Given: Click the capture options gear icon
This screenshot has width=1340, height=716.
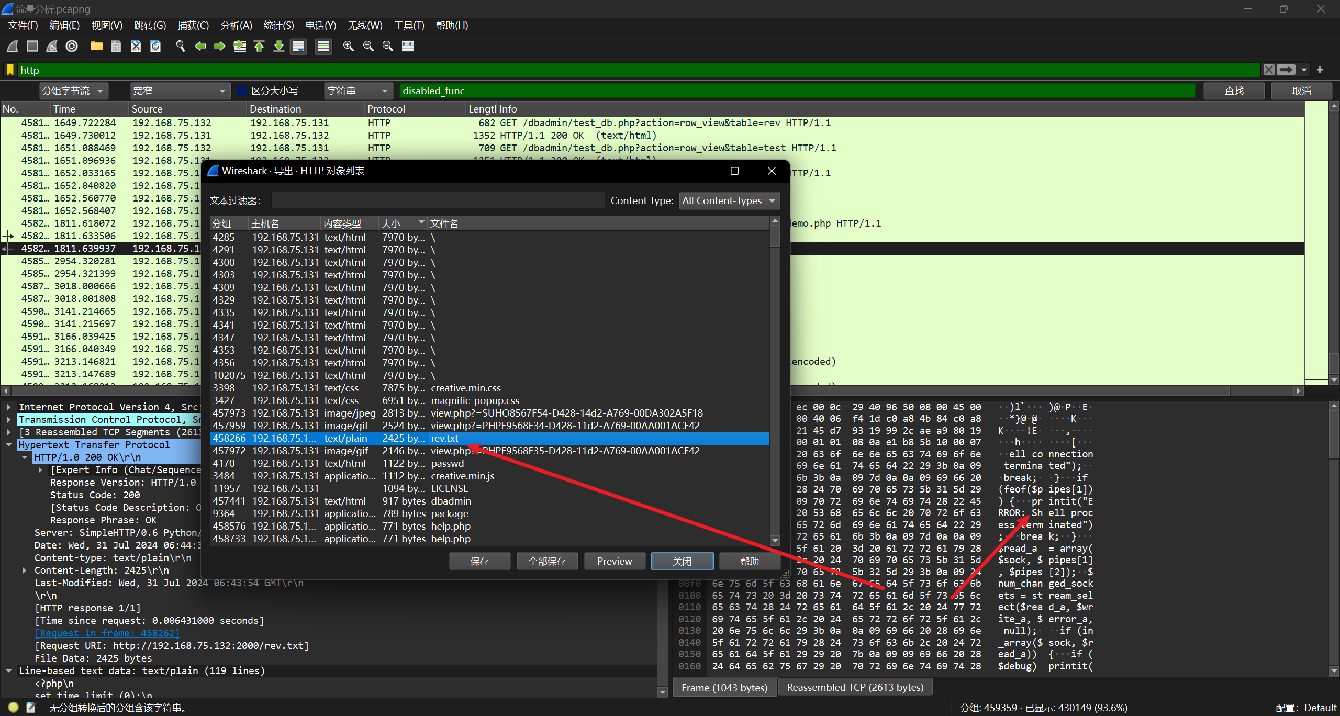Looking at the screenshot, I should click(72, 47).
